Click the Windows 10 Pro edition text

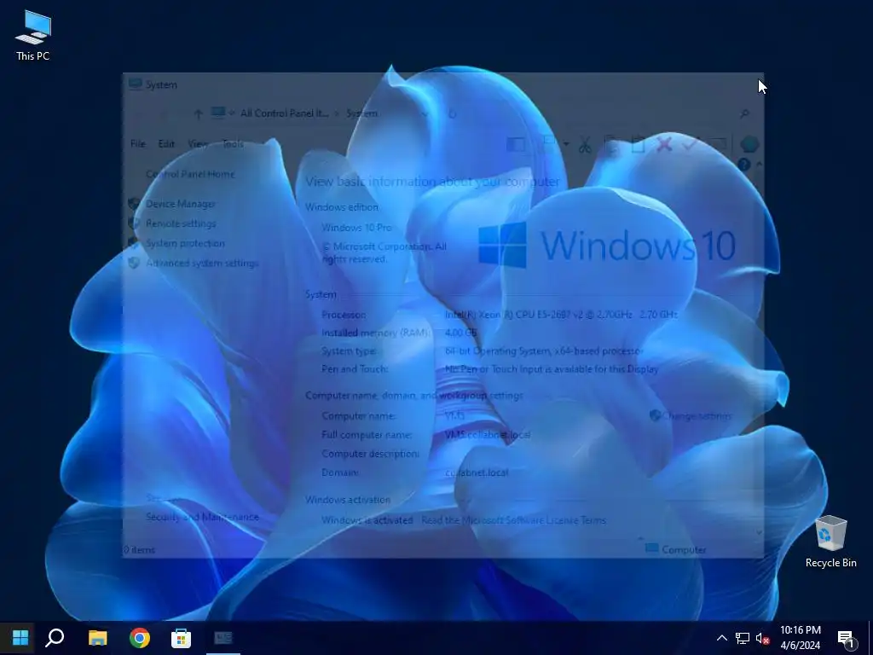pyautogui.click(x=356, y=228)
